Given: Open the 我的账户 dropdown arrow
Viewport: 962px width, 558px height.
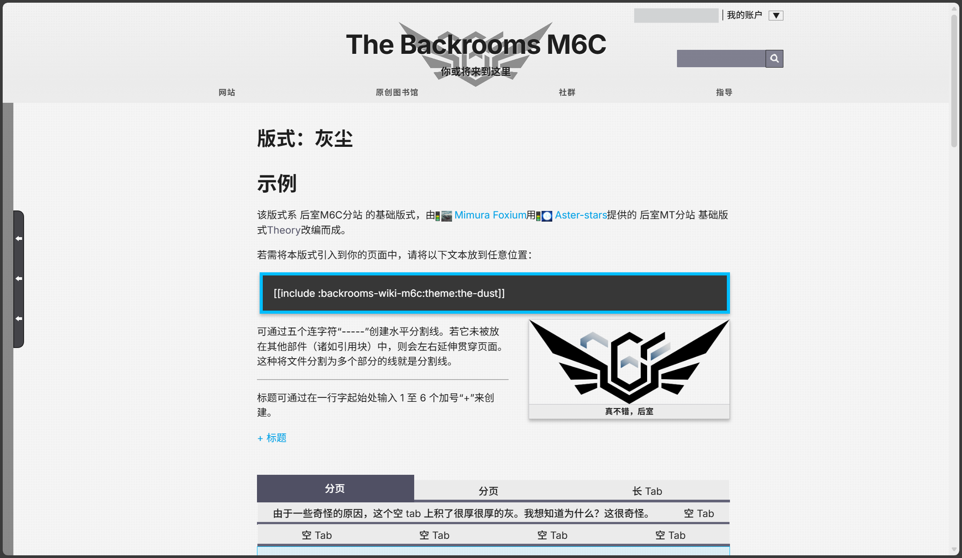Looking at the screenshot, I should coord(776,15).
